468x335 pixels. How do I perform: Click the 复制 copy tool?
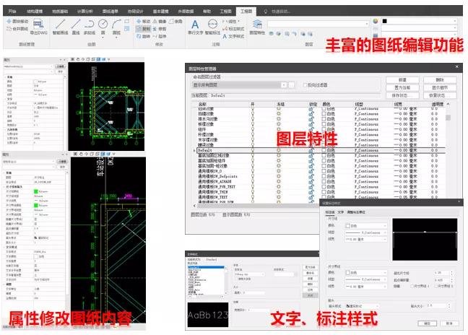143,29
